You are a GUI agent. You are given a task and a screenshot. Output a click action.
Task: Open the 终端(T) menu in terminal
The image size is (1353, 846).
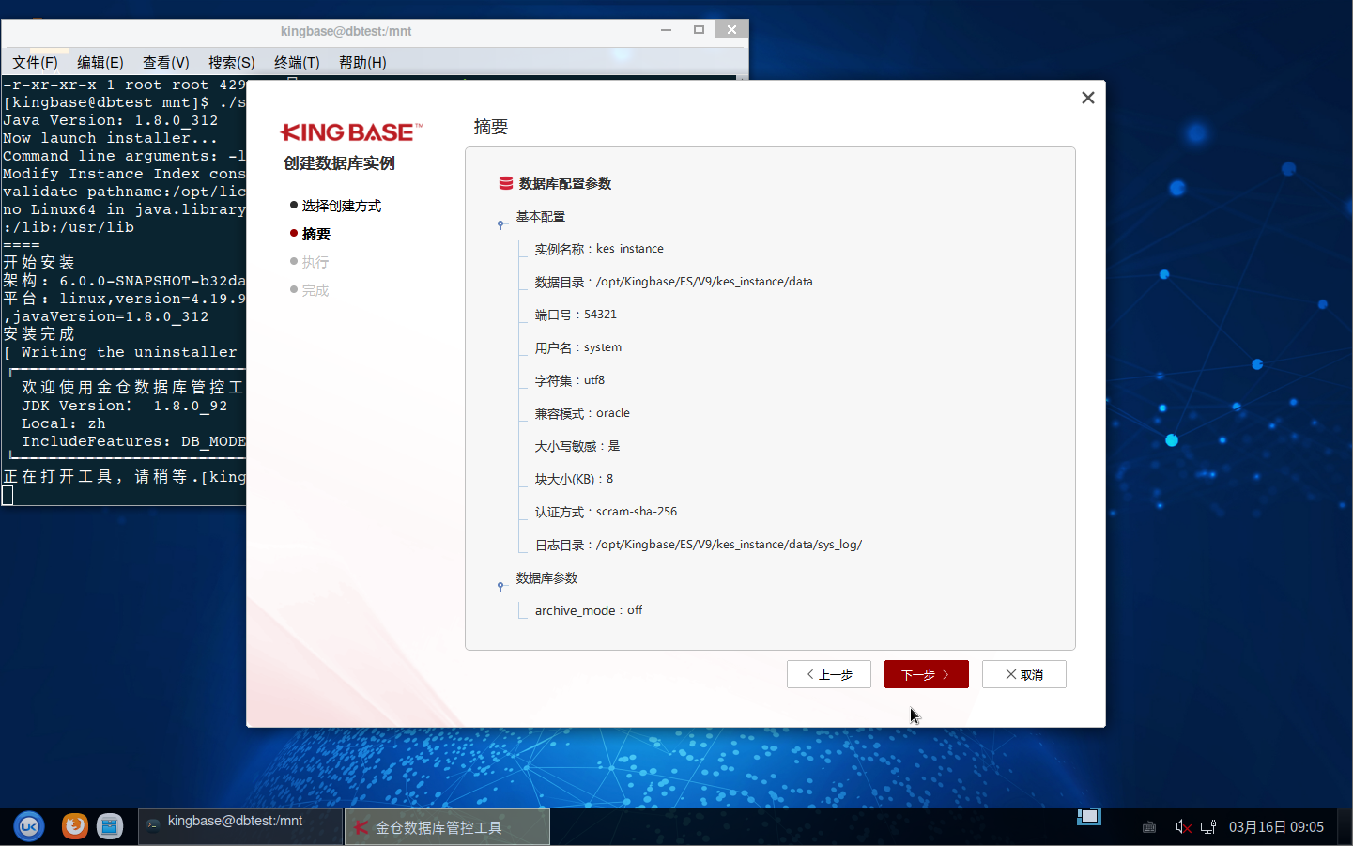click(x=297, y=62)
